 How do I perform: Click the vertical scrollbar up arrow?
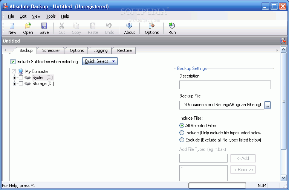click(x=283, y=50)
